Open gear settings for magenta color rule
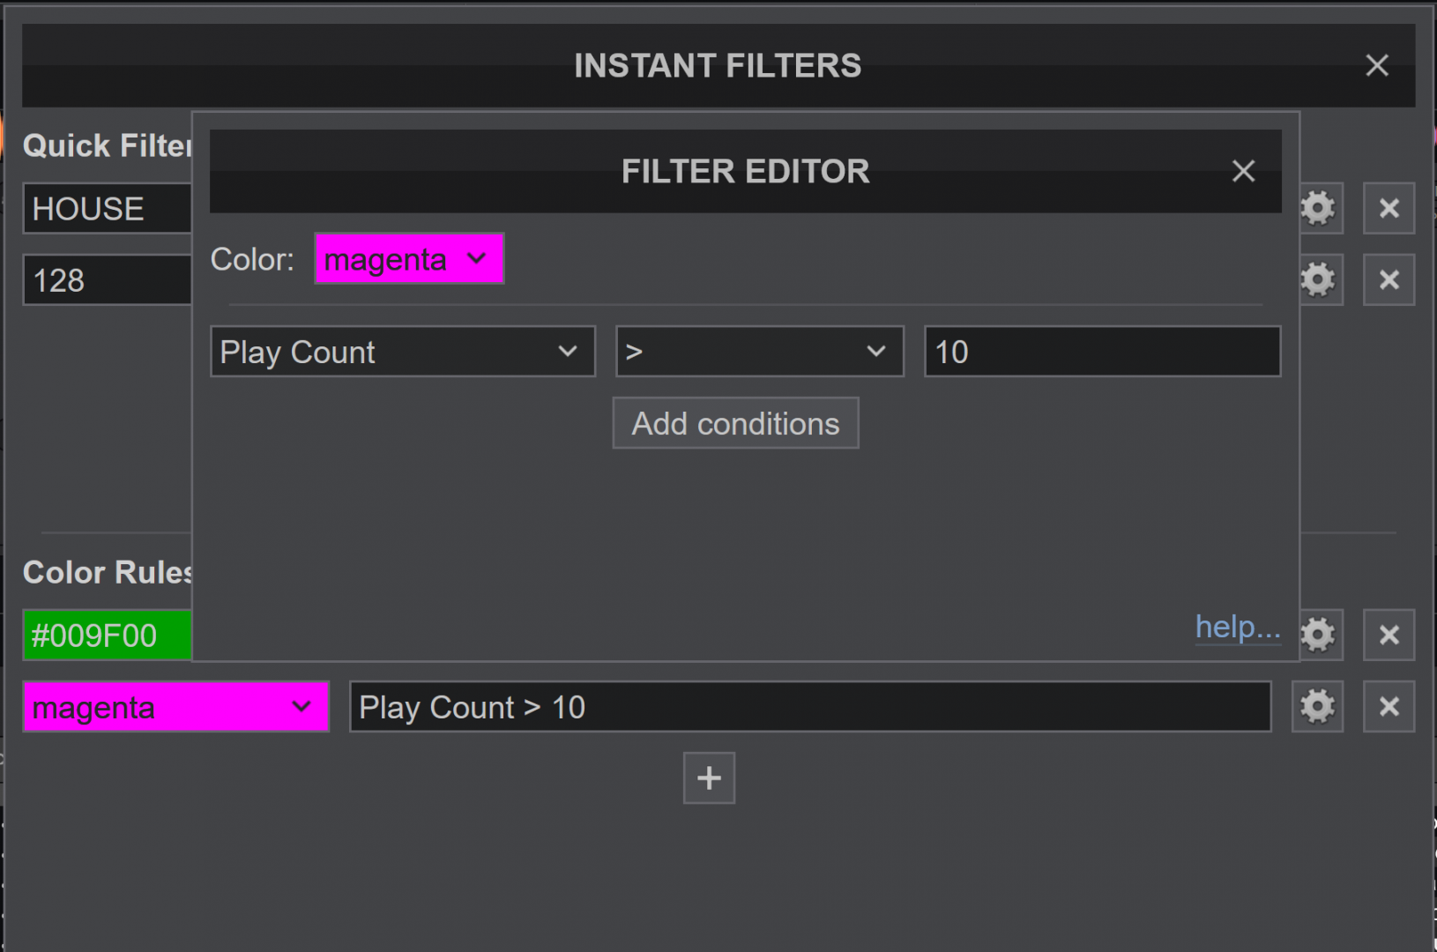 pos(1317,706)
